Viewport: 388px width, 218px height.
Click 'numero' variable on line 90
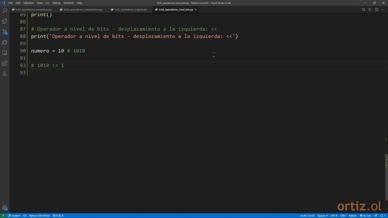tap(40, 51)
